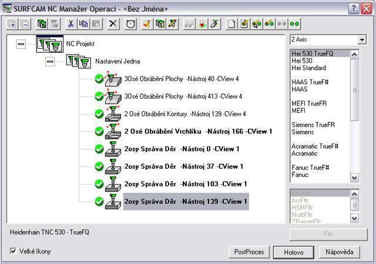
Task: Toggle green check of selected Nástroj 139 CView 1
Action: pyautogui.click(x=99, y=201)
